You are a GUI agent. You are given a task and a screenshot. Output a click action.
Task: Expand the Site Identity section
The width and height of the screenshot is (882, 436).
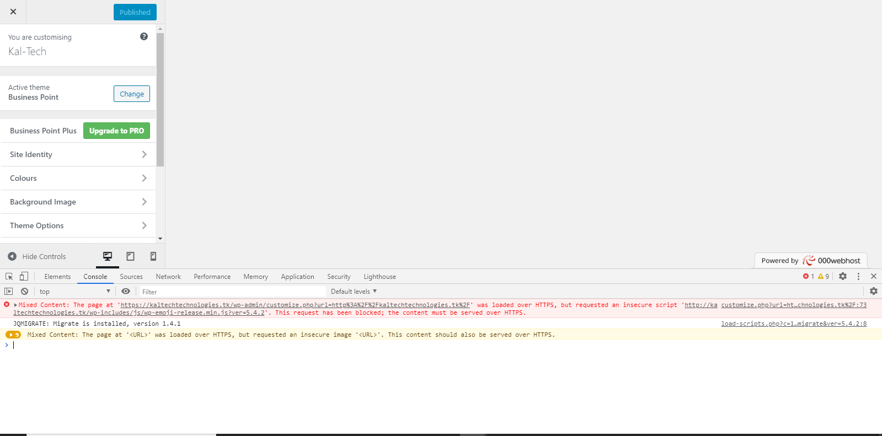pos(78,154)
